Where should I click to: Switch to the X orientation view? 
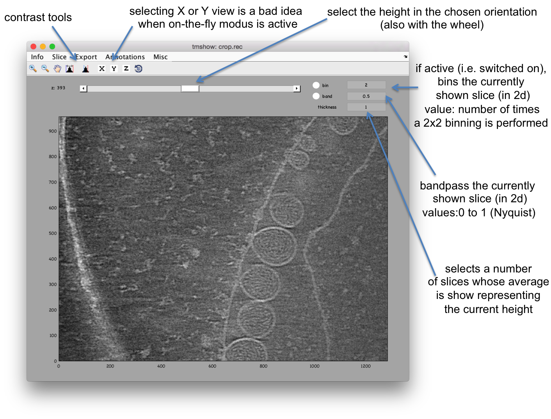click(x=102, y=69)
